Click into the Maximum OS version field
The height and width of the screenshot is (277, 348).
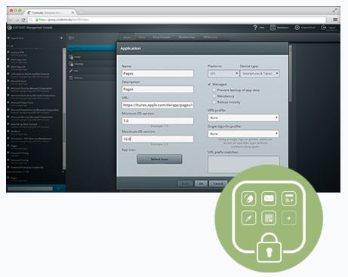point(158,138)
